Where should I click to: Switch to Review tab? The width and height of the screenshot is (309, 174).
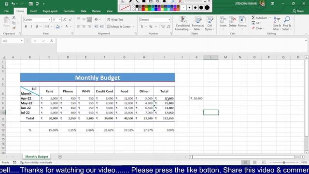click(97, 11)
